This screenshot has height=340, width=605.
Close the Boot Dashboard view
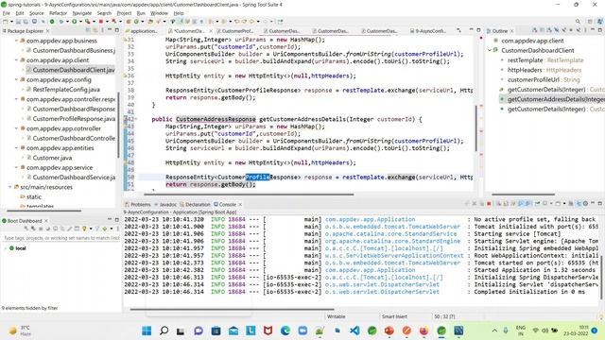pos(46,221)
